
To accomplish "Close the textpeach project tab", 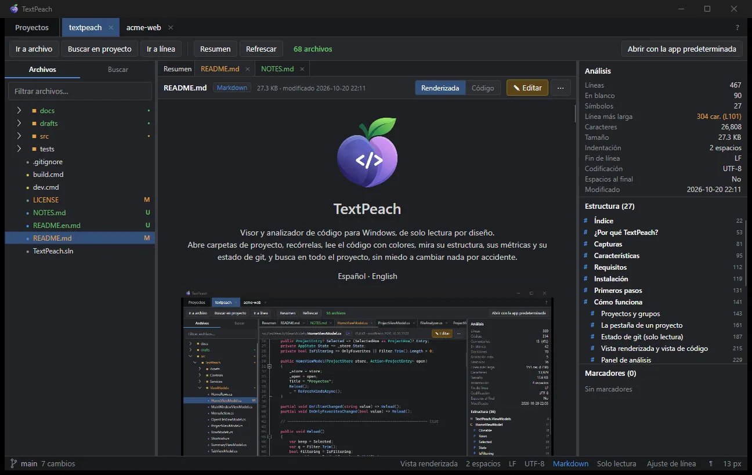I will [x=111, y=27].
